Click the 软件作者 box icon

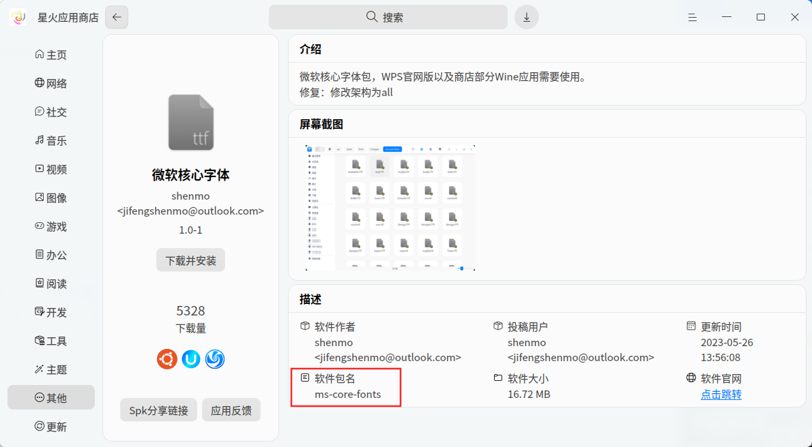tap(305, 326)
